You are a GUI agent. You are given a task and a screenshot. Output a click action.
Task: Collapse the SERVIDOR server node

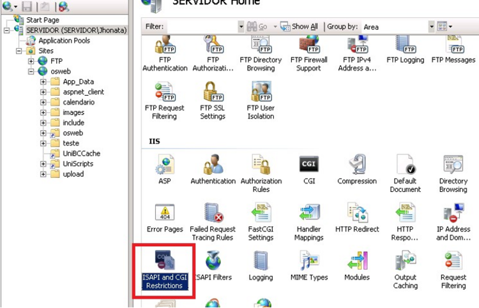click(6, 30)
